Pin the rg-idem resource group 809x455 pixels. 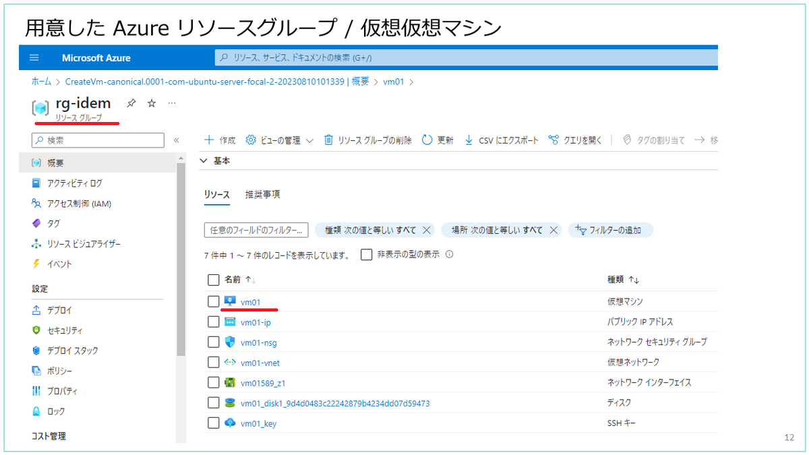[131, 103]
